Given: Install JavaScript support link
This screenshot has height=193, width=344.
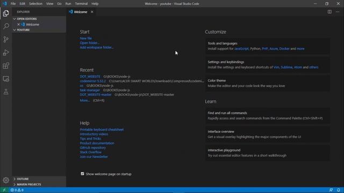Looking at the screenshot, I should coord(241,49).
